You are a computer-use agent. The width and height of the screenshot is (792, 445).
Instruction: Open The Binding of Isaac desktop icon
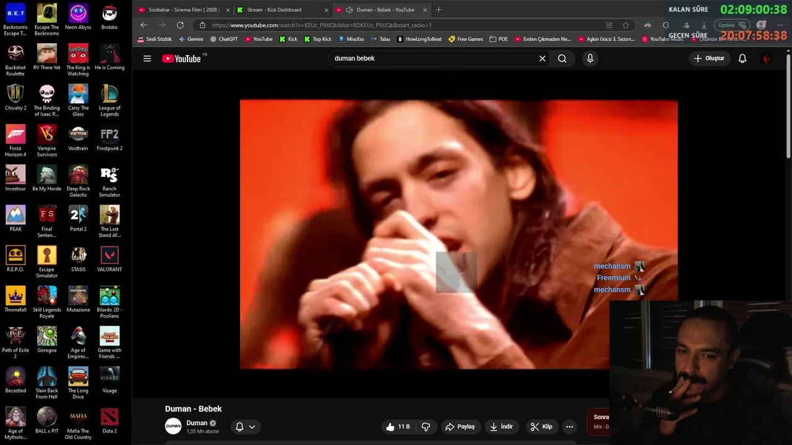coord(47,100)
